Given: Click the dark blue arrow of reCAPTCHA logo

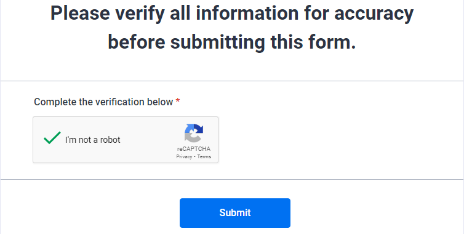Looking at the screenshot, I should 198,128.
